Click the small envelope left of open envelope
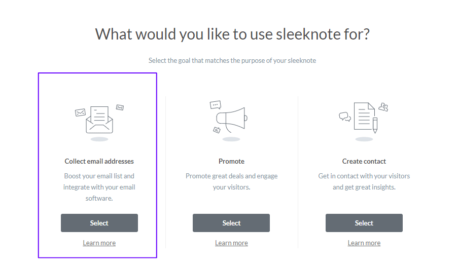Screen dimensions: 457x266 click(x=80, y=112)
